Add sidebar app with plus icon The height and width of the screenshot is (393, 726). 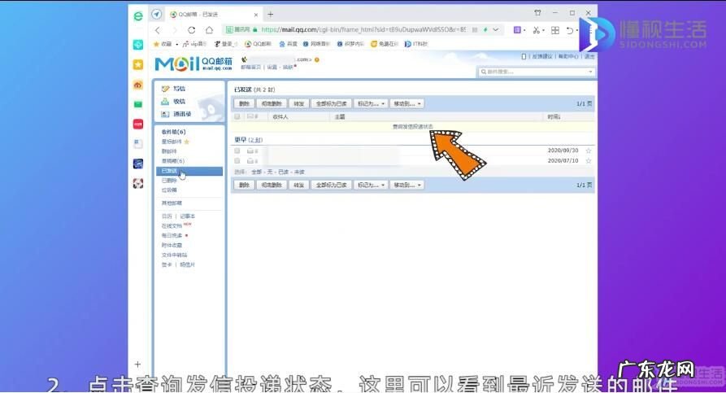point(137,365)
